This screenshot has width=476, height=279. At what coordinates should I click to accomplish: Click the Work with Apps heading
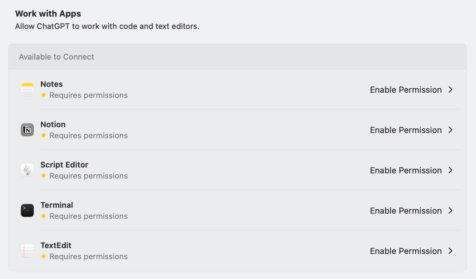coord(48,14)
